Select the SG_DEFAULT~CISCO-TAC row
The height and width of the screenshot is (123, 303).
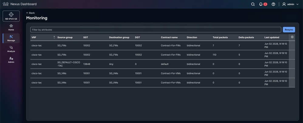click(x=159, y=64)
